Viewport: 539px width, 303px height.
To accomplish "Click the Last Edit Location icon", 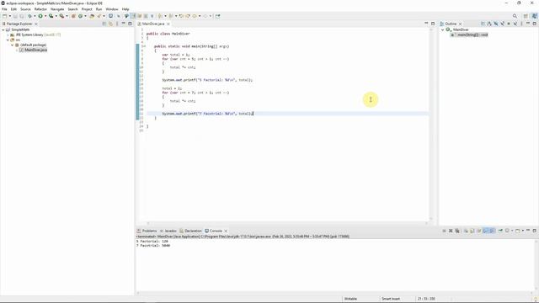I will coord(181,16).
